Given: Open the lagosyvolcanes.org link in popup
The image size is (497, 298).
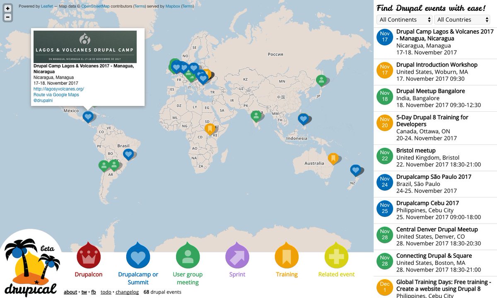Looking at the screenshot, I should 59,89.
